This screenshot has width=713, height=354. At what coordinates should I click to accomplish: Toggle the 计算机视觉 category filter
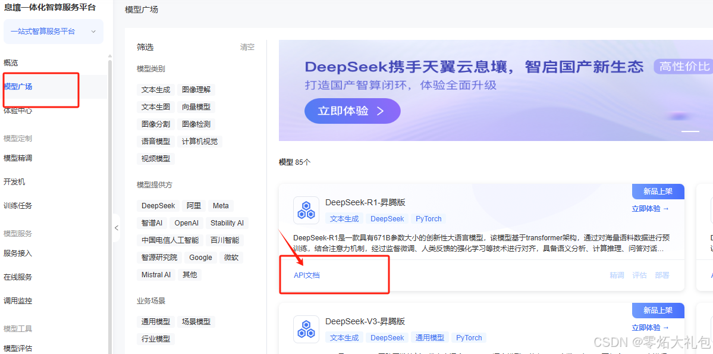(x=200, y=141)
